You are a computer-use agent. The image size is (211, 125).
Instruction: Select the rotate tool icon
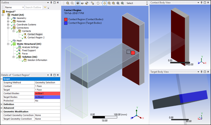(x=98, y=3)
